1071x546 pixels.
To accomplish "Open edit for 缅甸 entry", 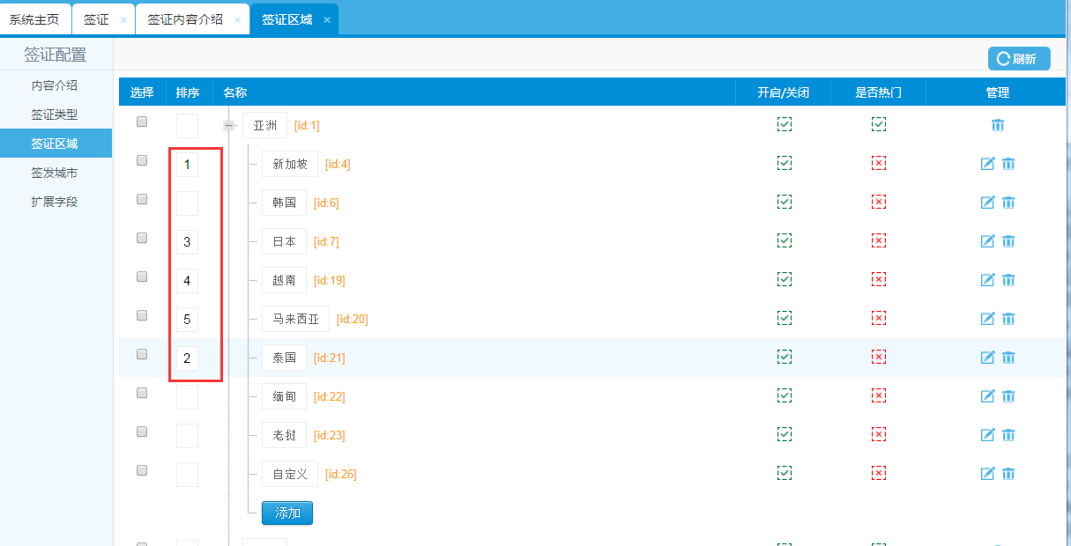I will (988, 396).
